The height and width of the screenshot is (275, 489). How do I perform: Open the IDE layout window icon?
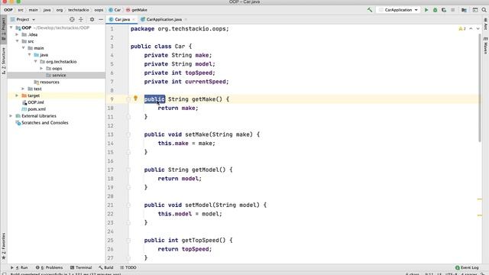pyautogui.click(x=475, y=10)
